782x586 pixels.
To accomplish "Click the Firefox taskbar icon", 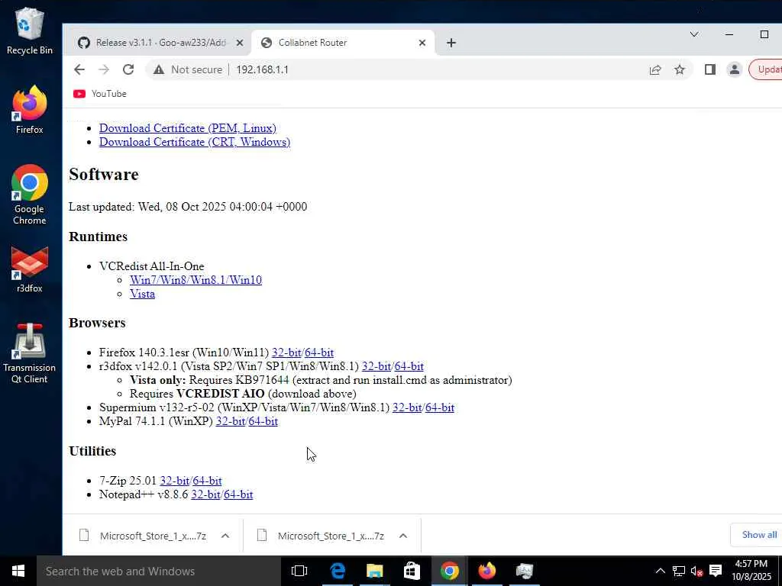I will [486, 571].
